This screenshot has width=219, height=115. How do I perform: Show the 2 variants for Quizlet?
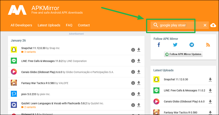point(28,107)
